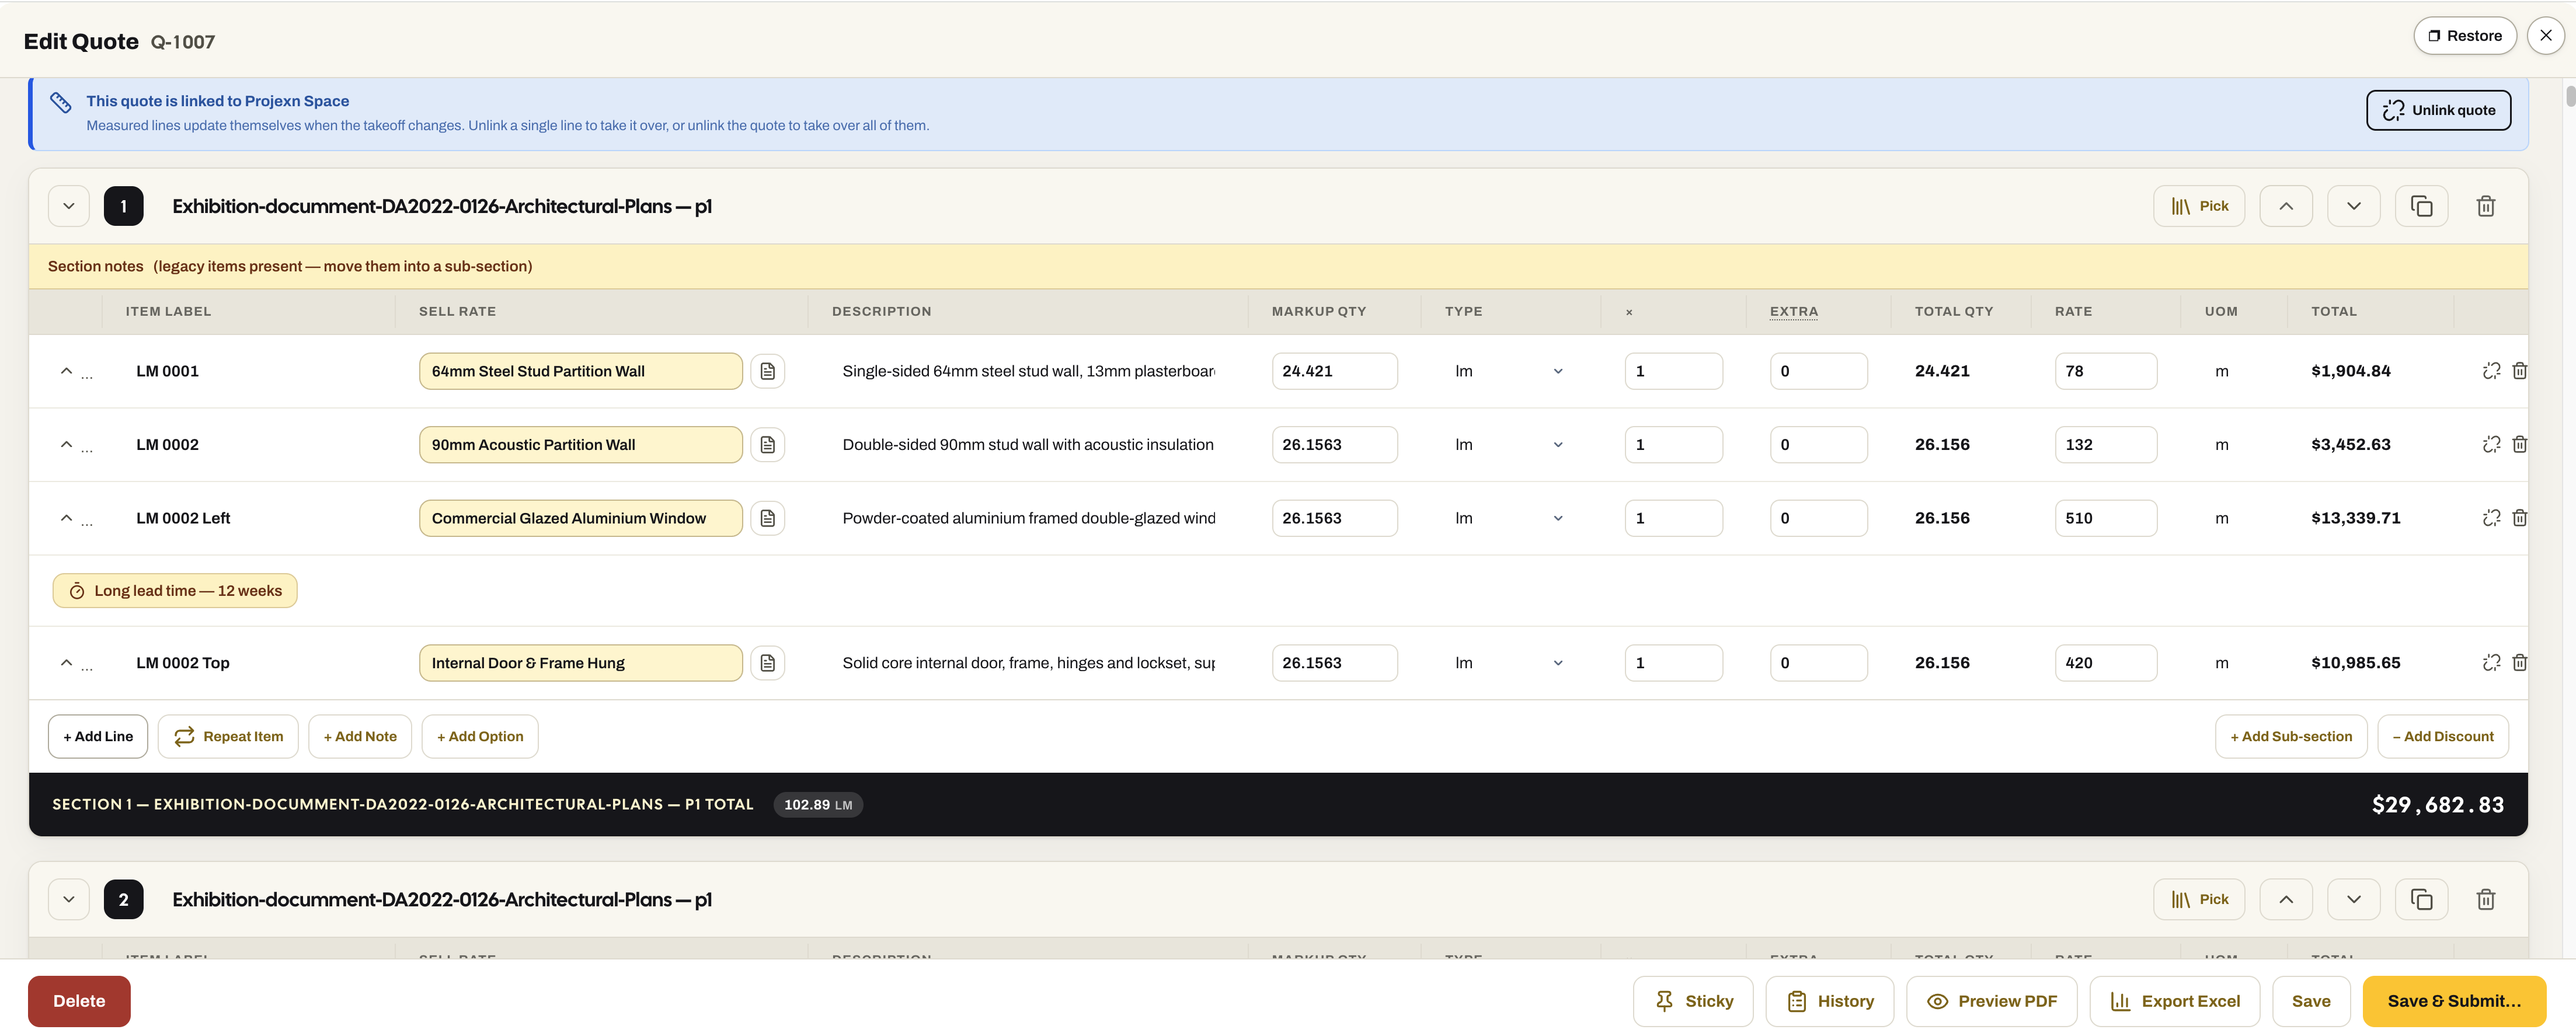Open note icon for 64mm Steel Stud row
Screen dimensions: 2576x1033
(x=767, y=371)
